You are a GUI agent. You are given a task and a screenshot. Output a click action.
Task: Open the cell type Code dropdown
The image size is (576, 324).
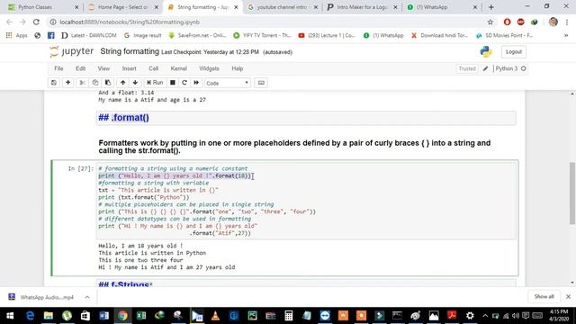click(x=228, y=83)
